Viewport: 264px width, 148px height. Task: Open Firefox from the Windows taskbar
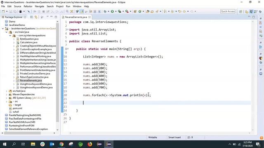click(90, 144)
